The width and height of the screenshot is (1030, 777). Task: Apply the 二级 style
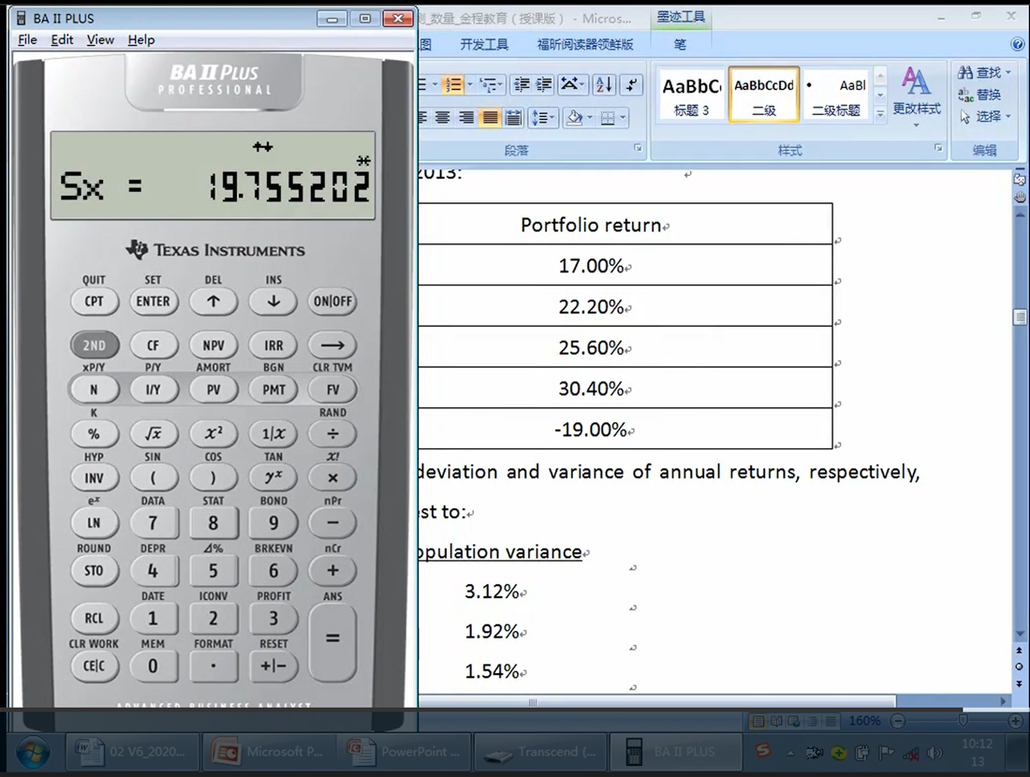(764, 95)
